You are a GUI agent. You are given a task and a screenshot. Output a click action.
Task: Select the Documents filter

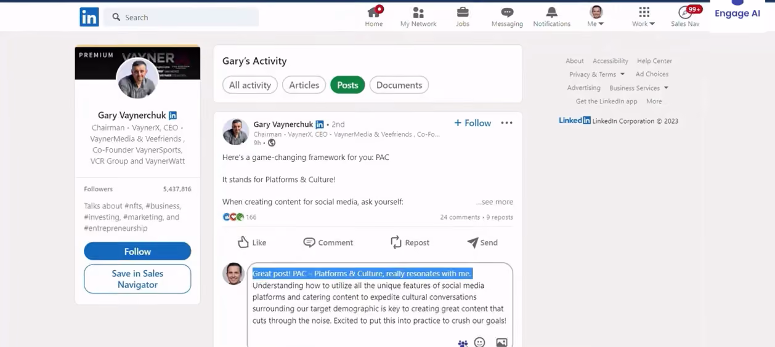[x=399, y=85]
